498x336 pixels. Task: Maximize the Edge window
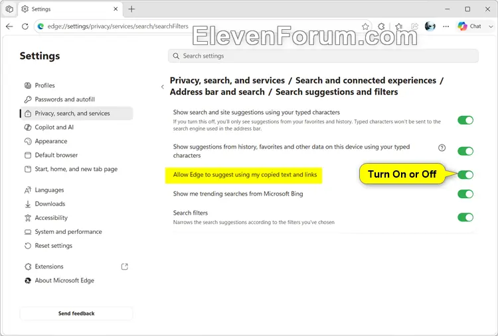(467, 9)
